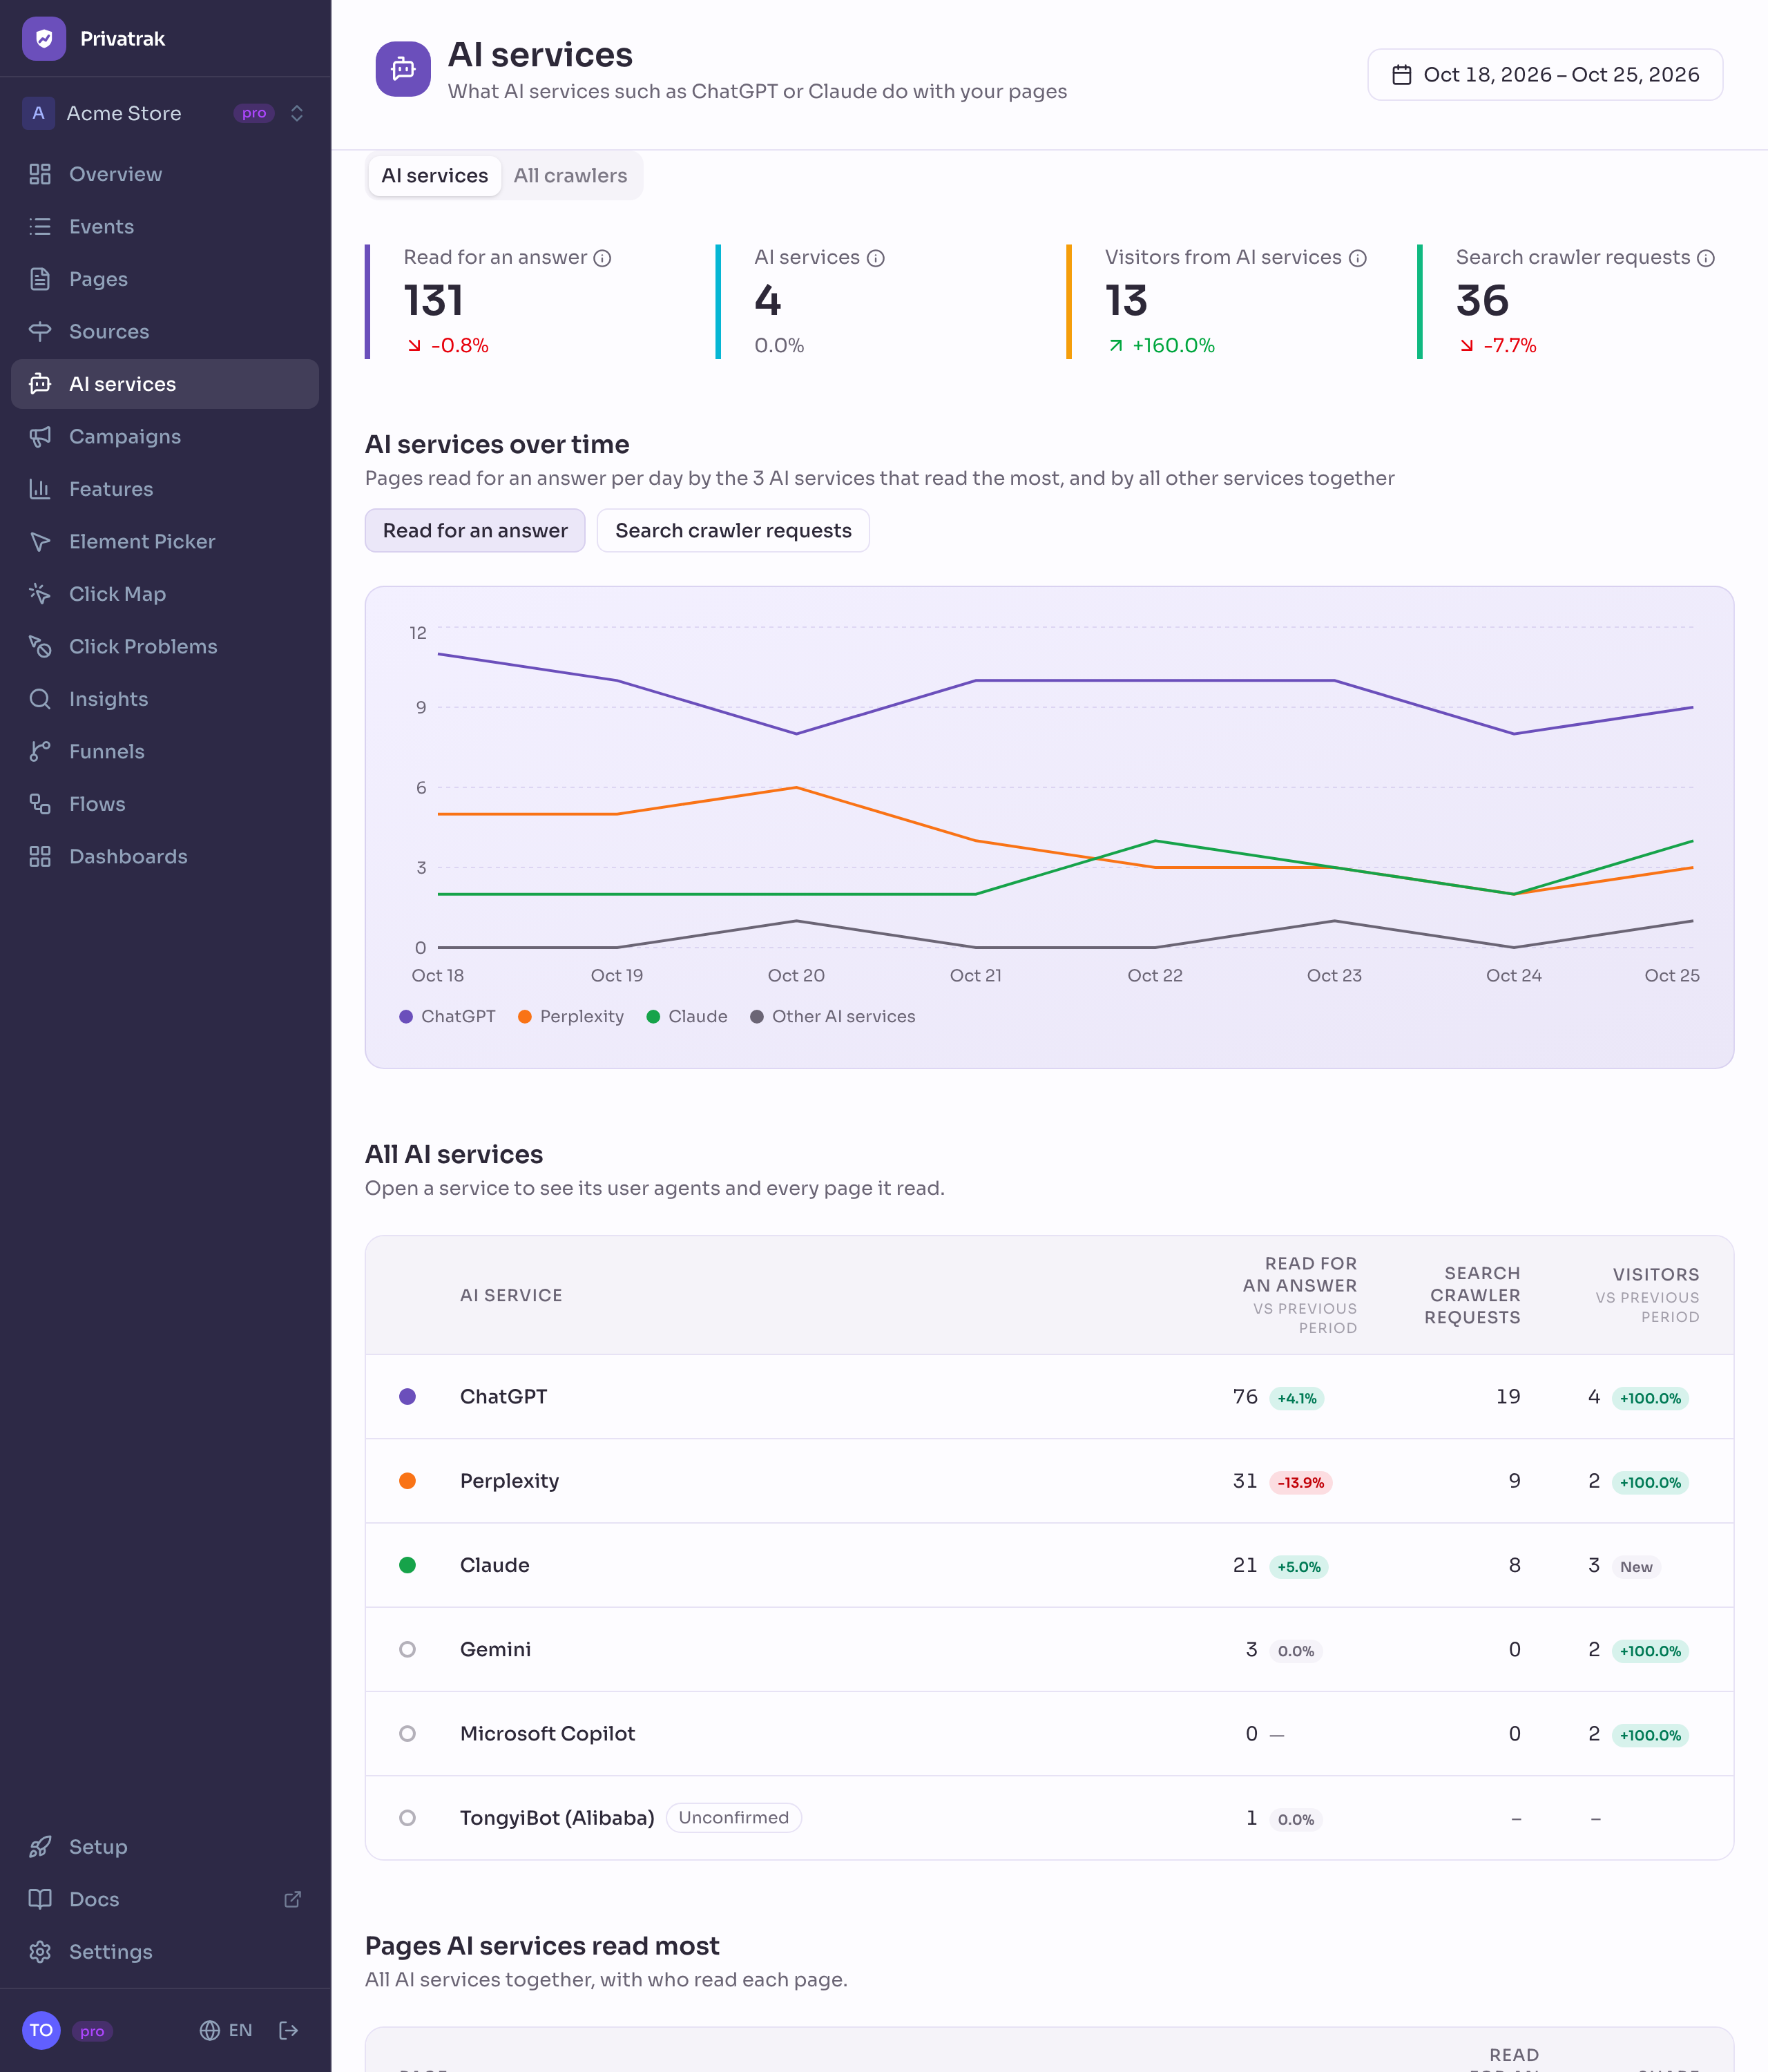Viewport: 1768px width, 2072px height.
Task: Click the Campaigns megaphone icon
Action: pos(40,437)
